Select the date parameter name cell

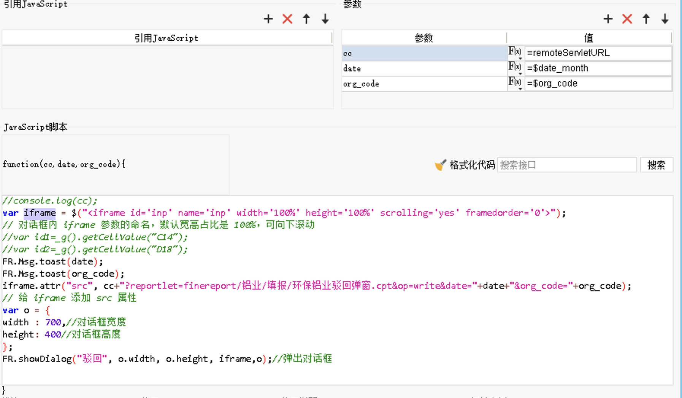[424, 68]
